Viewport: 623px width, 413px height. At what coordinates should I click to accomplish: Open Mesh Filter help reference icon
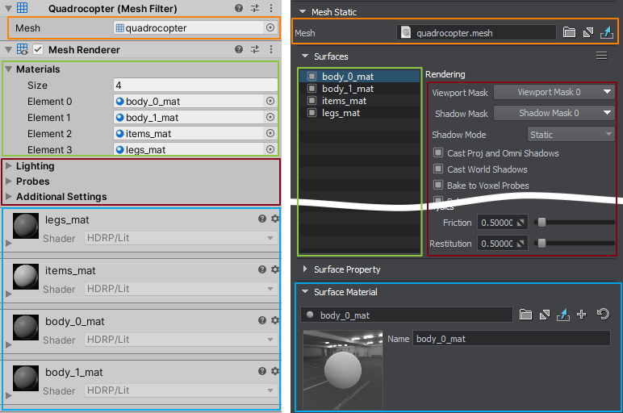pyautogui.click(x=238, y=8)
